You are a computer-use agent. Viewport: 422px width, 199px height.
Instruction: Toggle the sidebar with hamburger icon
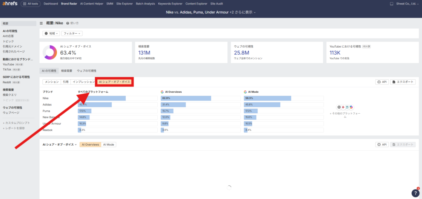click(41, 23)
